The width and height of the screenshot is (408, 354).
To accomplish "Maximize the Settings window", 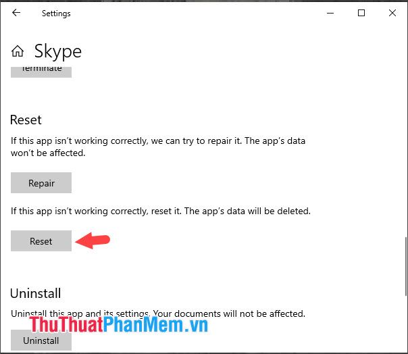I will tap(361, 13).
